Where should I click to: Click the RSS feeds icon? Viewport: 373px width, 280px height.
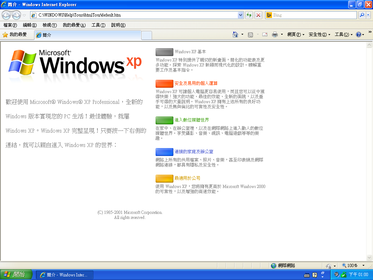[x=250, y=35]
